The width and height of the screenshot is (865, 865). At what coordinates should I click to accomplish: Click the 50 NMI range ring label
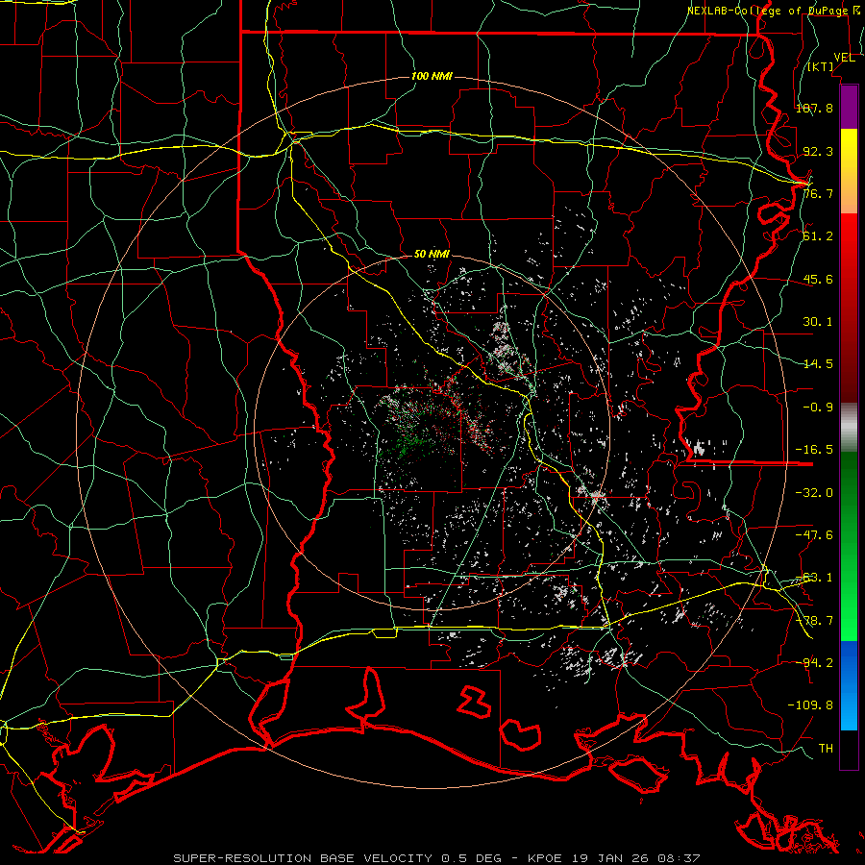coord(432,254)
